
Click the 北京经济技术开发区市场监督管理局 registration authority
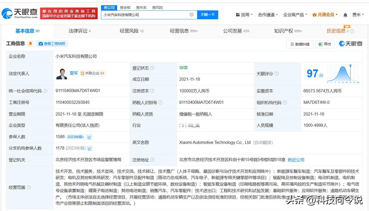pos(89,159)
